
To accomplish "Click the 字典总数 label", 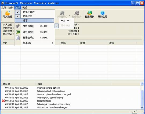I will point(8,25).
